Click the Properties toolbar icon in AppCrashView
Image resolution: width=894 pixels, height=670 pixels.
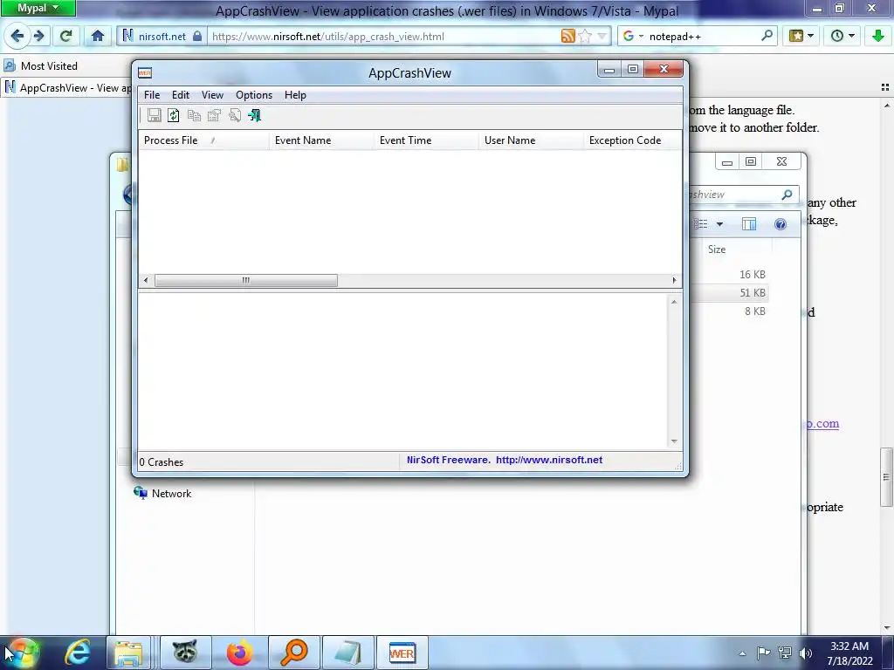point(214,116)
